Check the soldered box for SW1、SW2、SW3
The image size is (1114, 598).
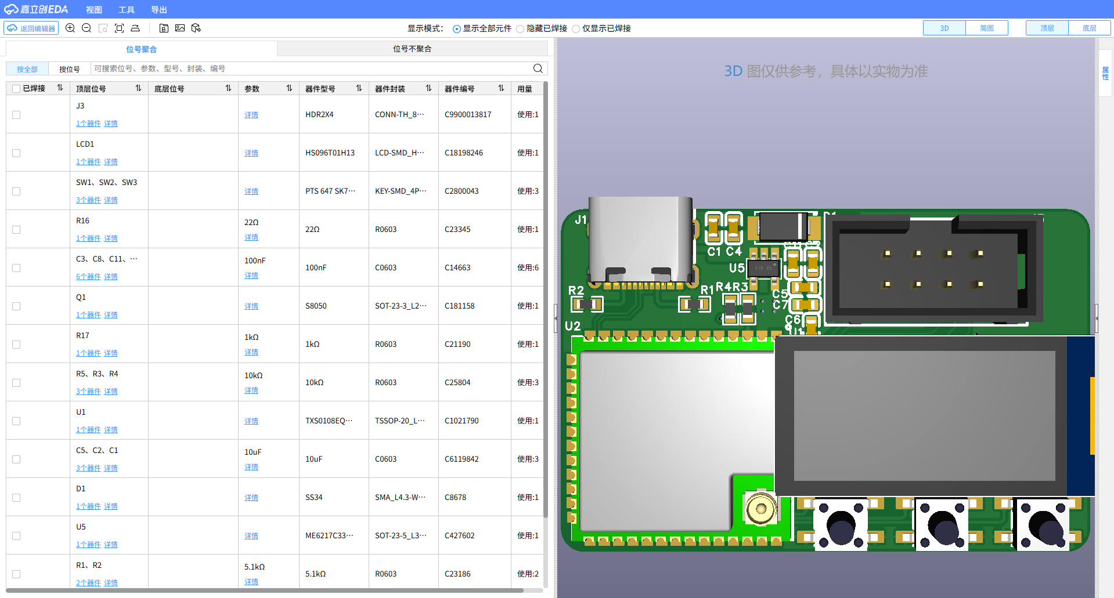[x=16, y=191]
